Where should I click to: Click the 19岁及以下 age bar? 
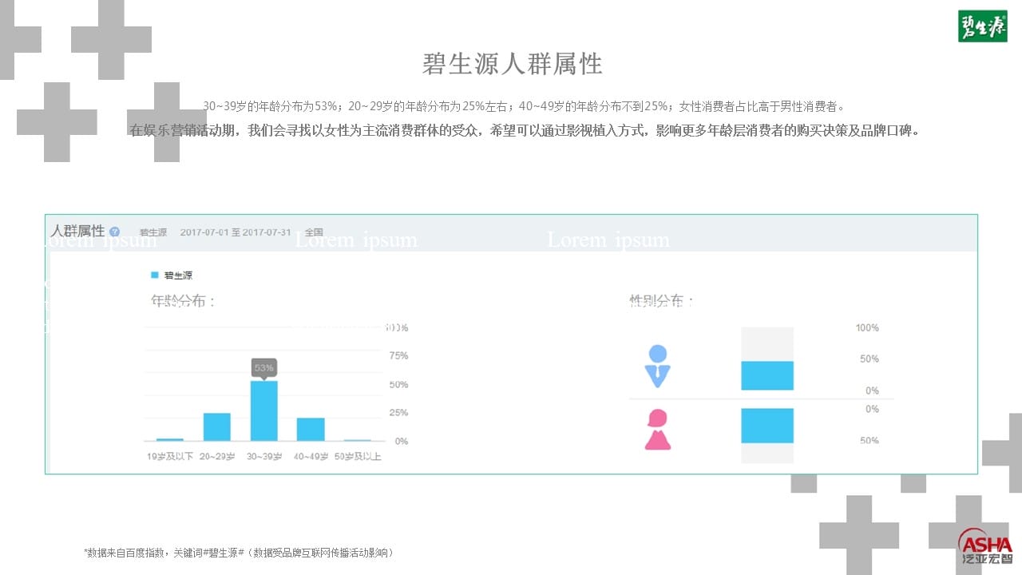(x=170, y=439)
